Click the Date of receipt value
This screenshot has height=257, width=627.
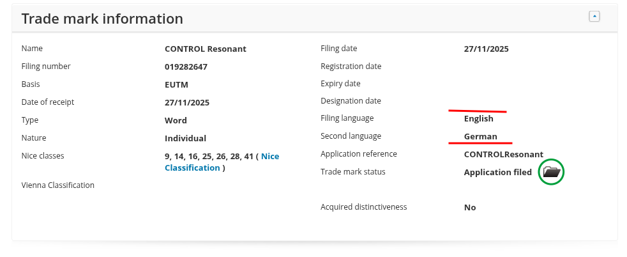pyautogui.click(x=187, y=102)
